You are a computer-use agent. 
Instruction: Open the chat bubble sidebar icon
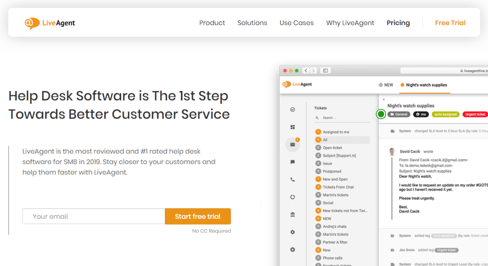(x=293, y=162)
